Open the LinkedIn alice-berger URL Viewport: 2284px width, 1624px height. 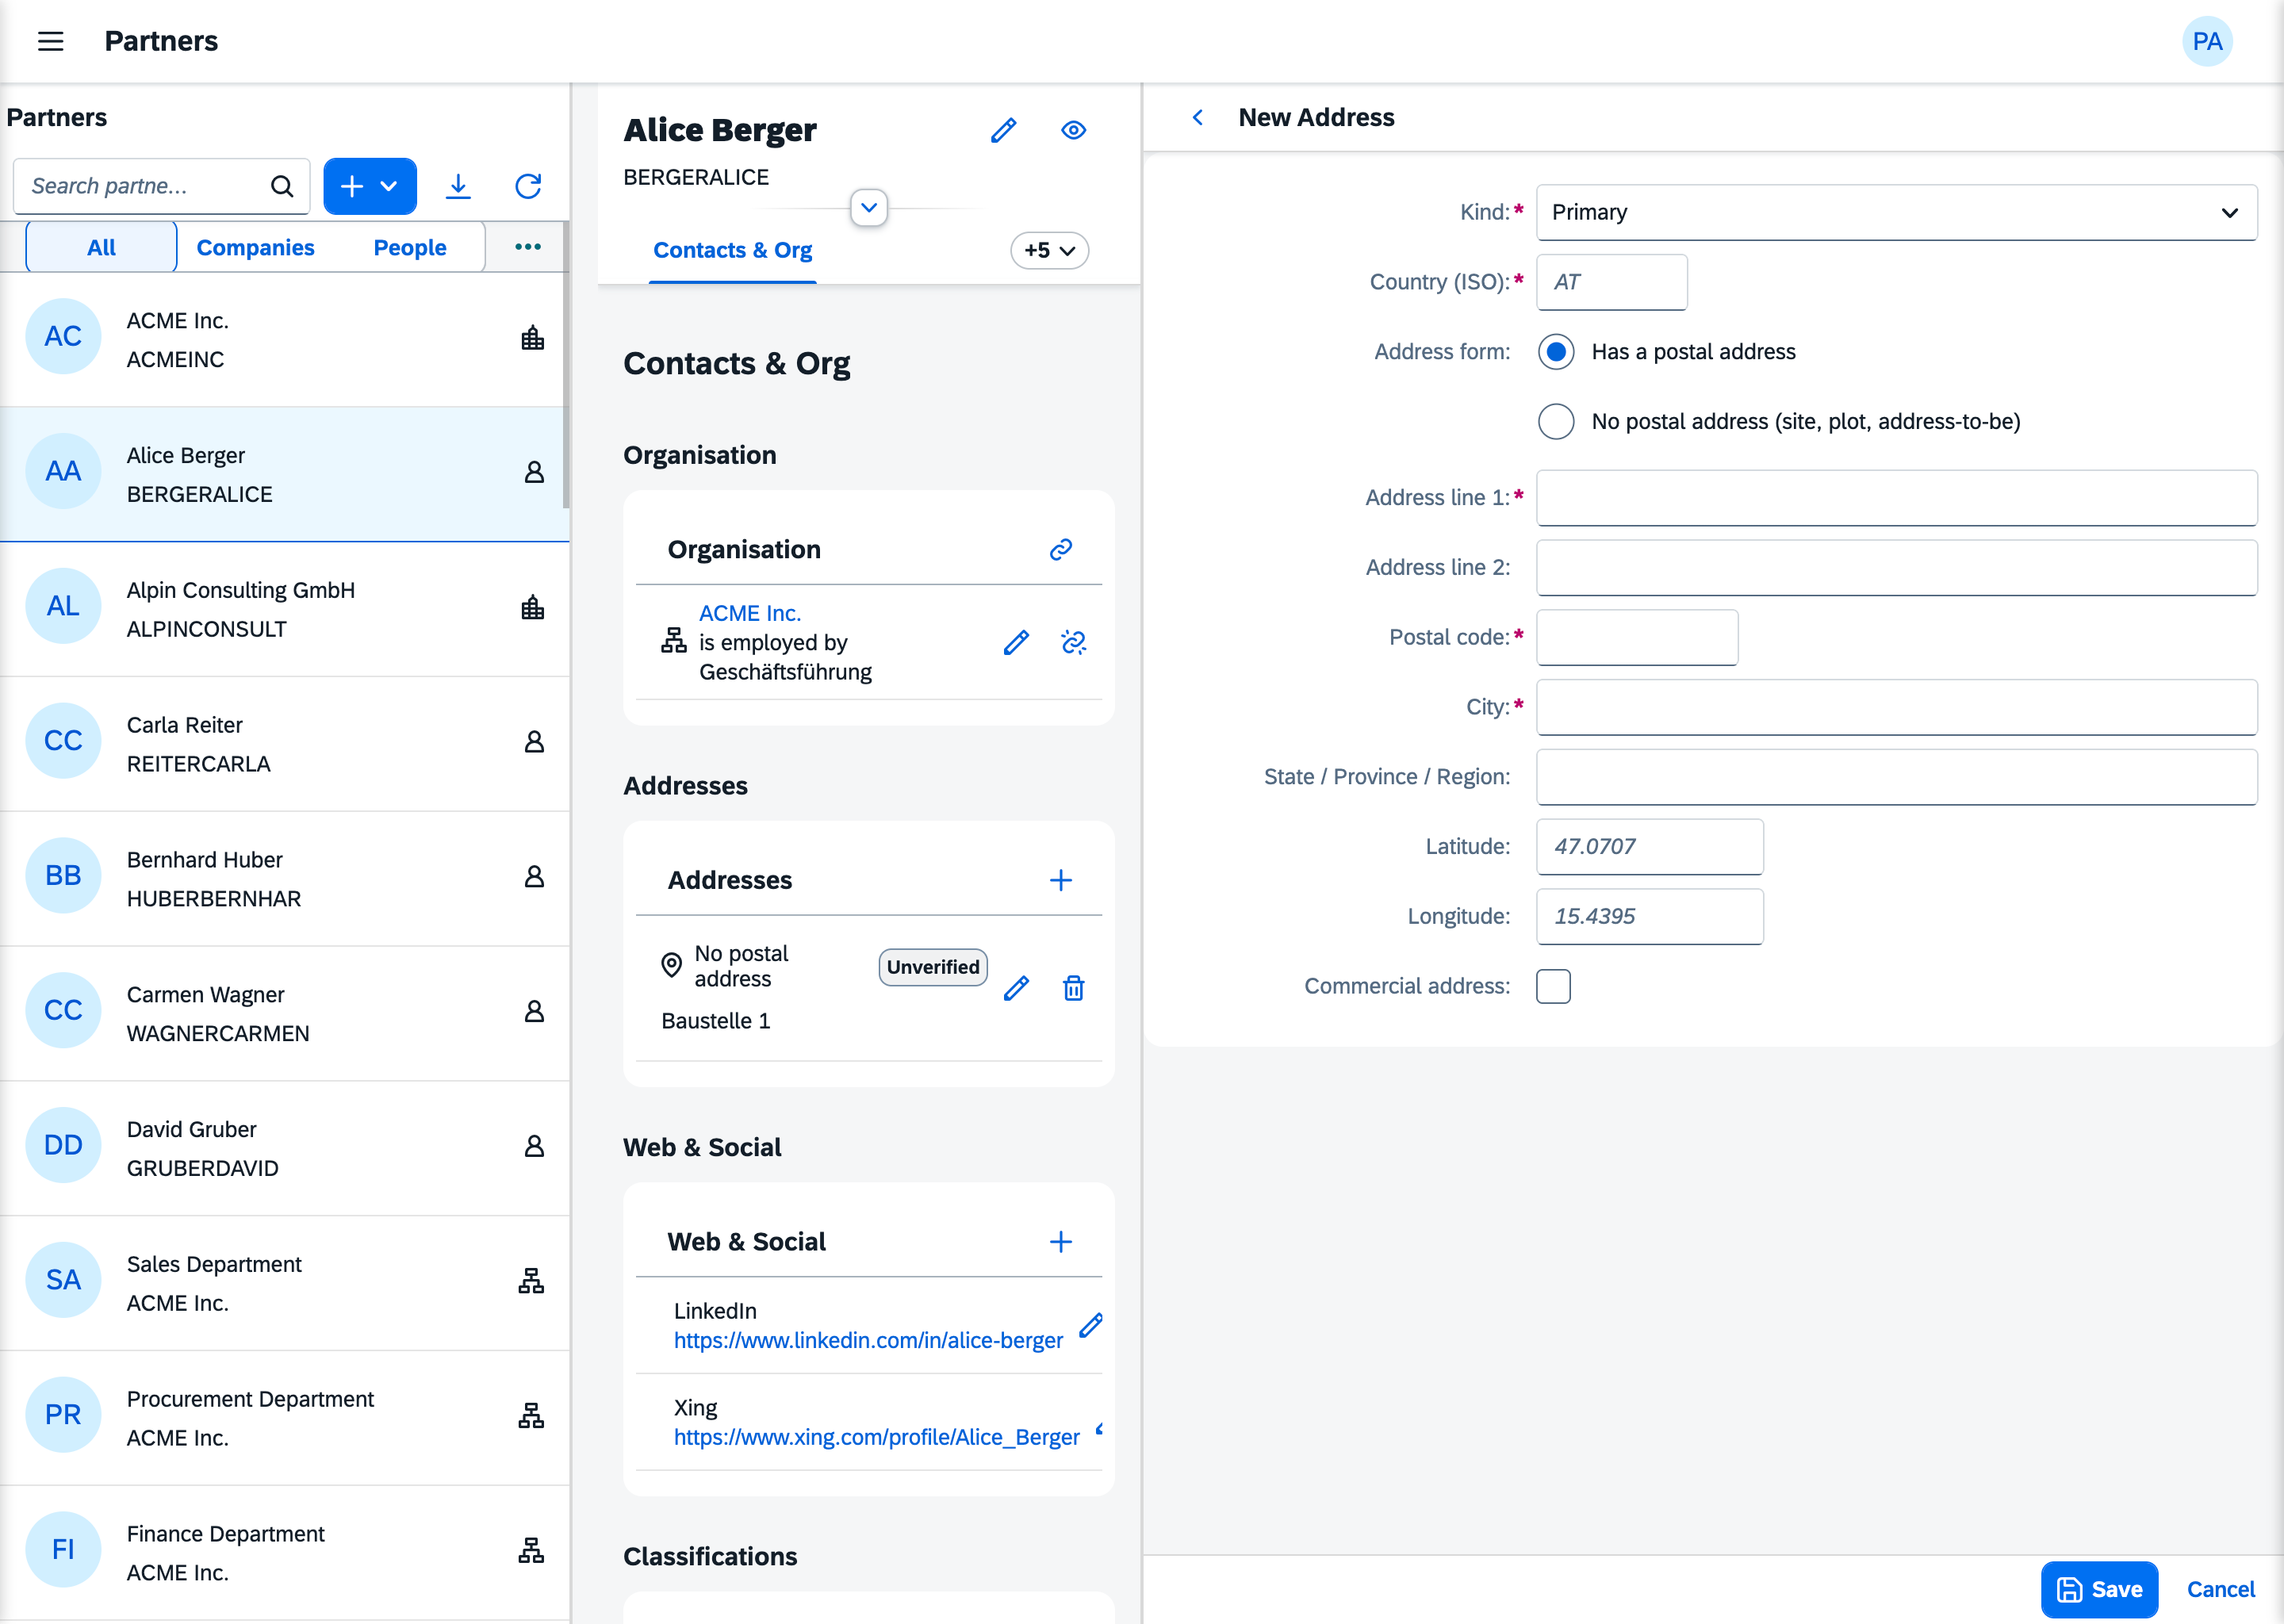click(x=868, y=1340)
